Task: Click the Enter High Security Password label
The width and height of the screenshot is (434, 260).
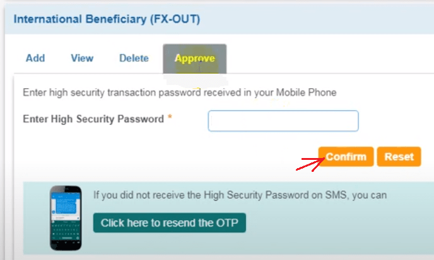Action: point(93,119)
